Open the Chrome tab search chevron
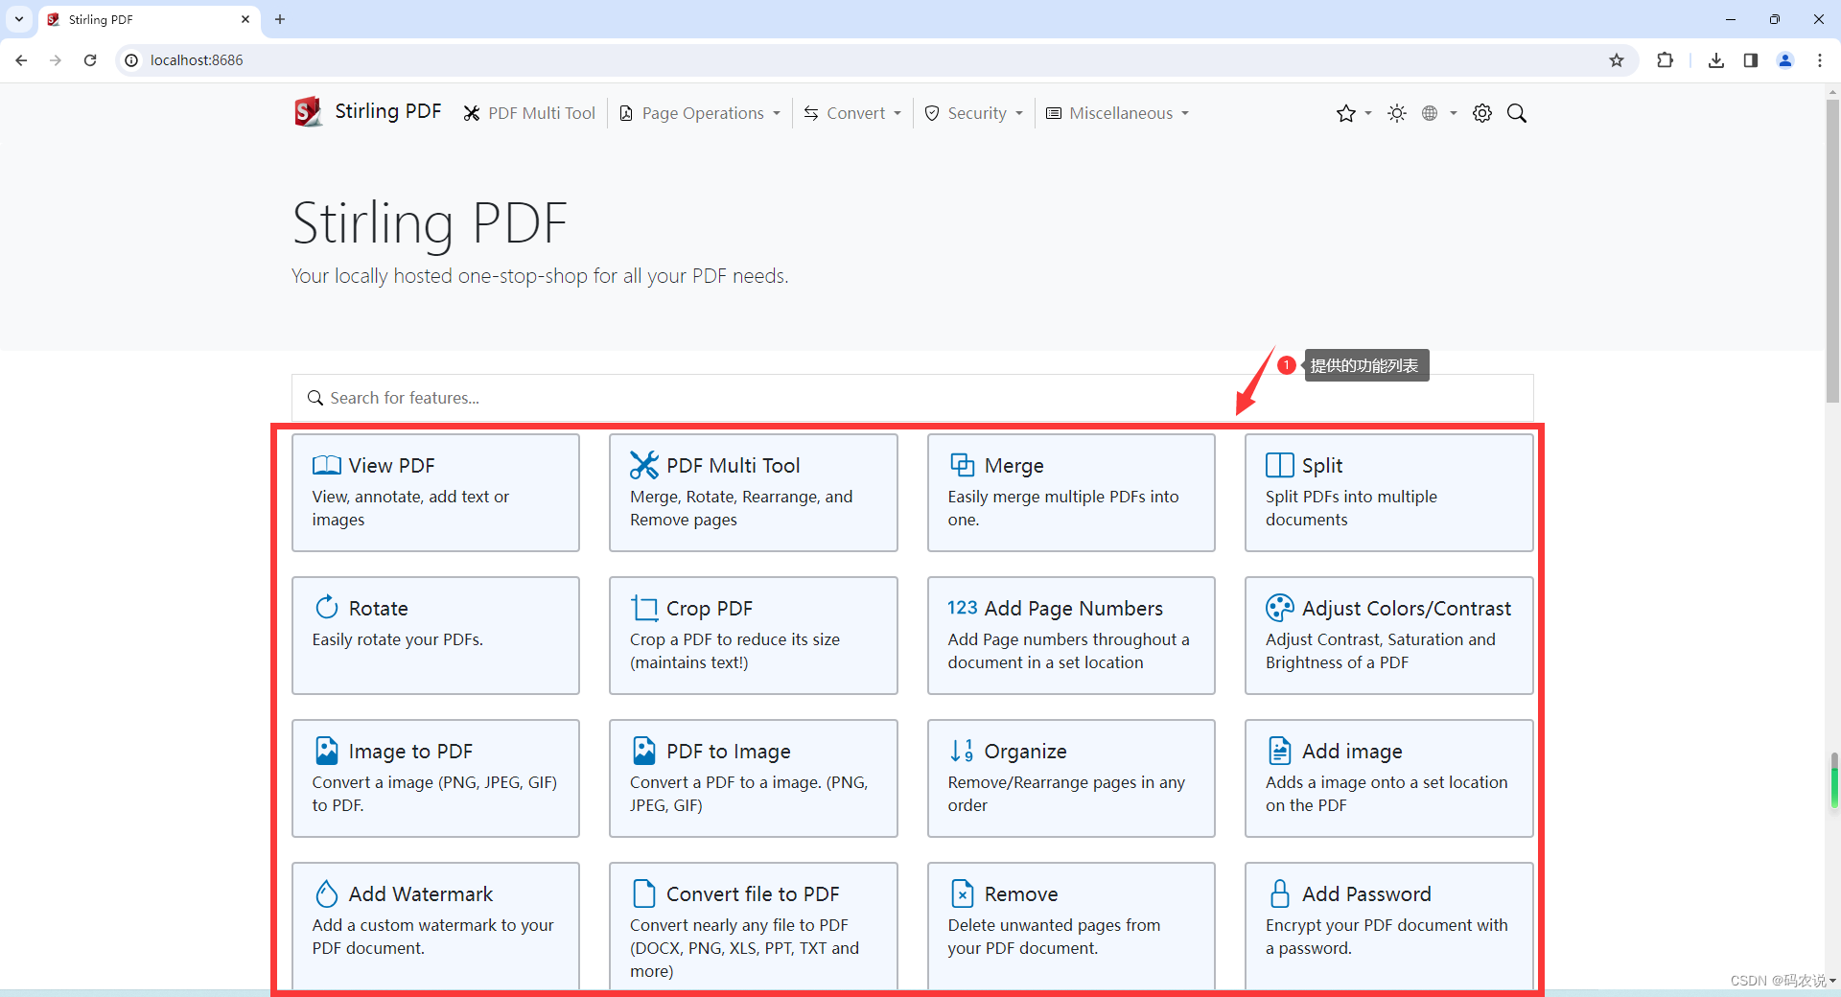The width and height of the screenshot is (1841, 997). coord(18,19)
